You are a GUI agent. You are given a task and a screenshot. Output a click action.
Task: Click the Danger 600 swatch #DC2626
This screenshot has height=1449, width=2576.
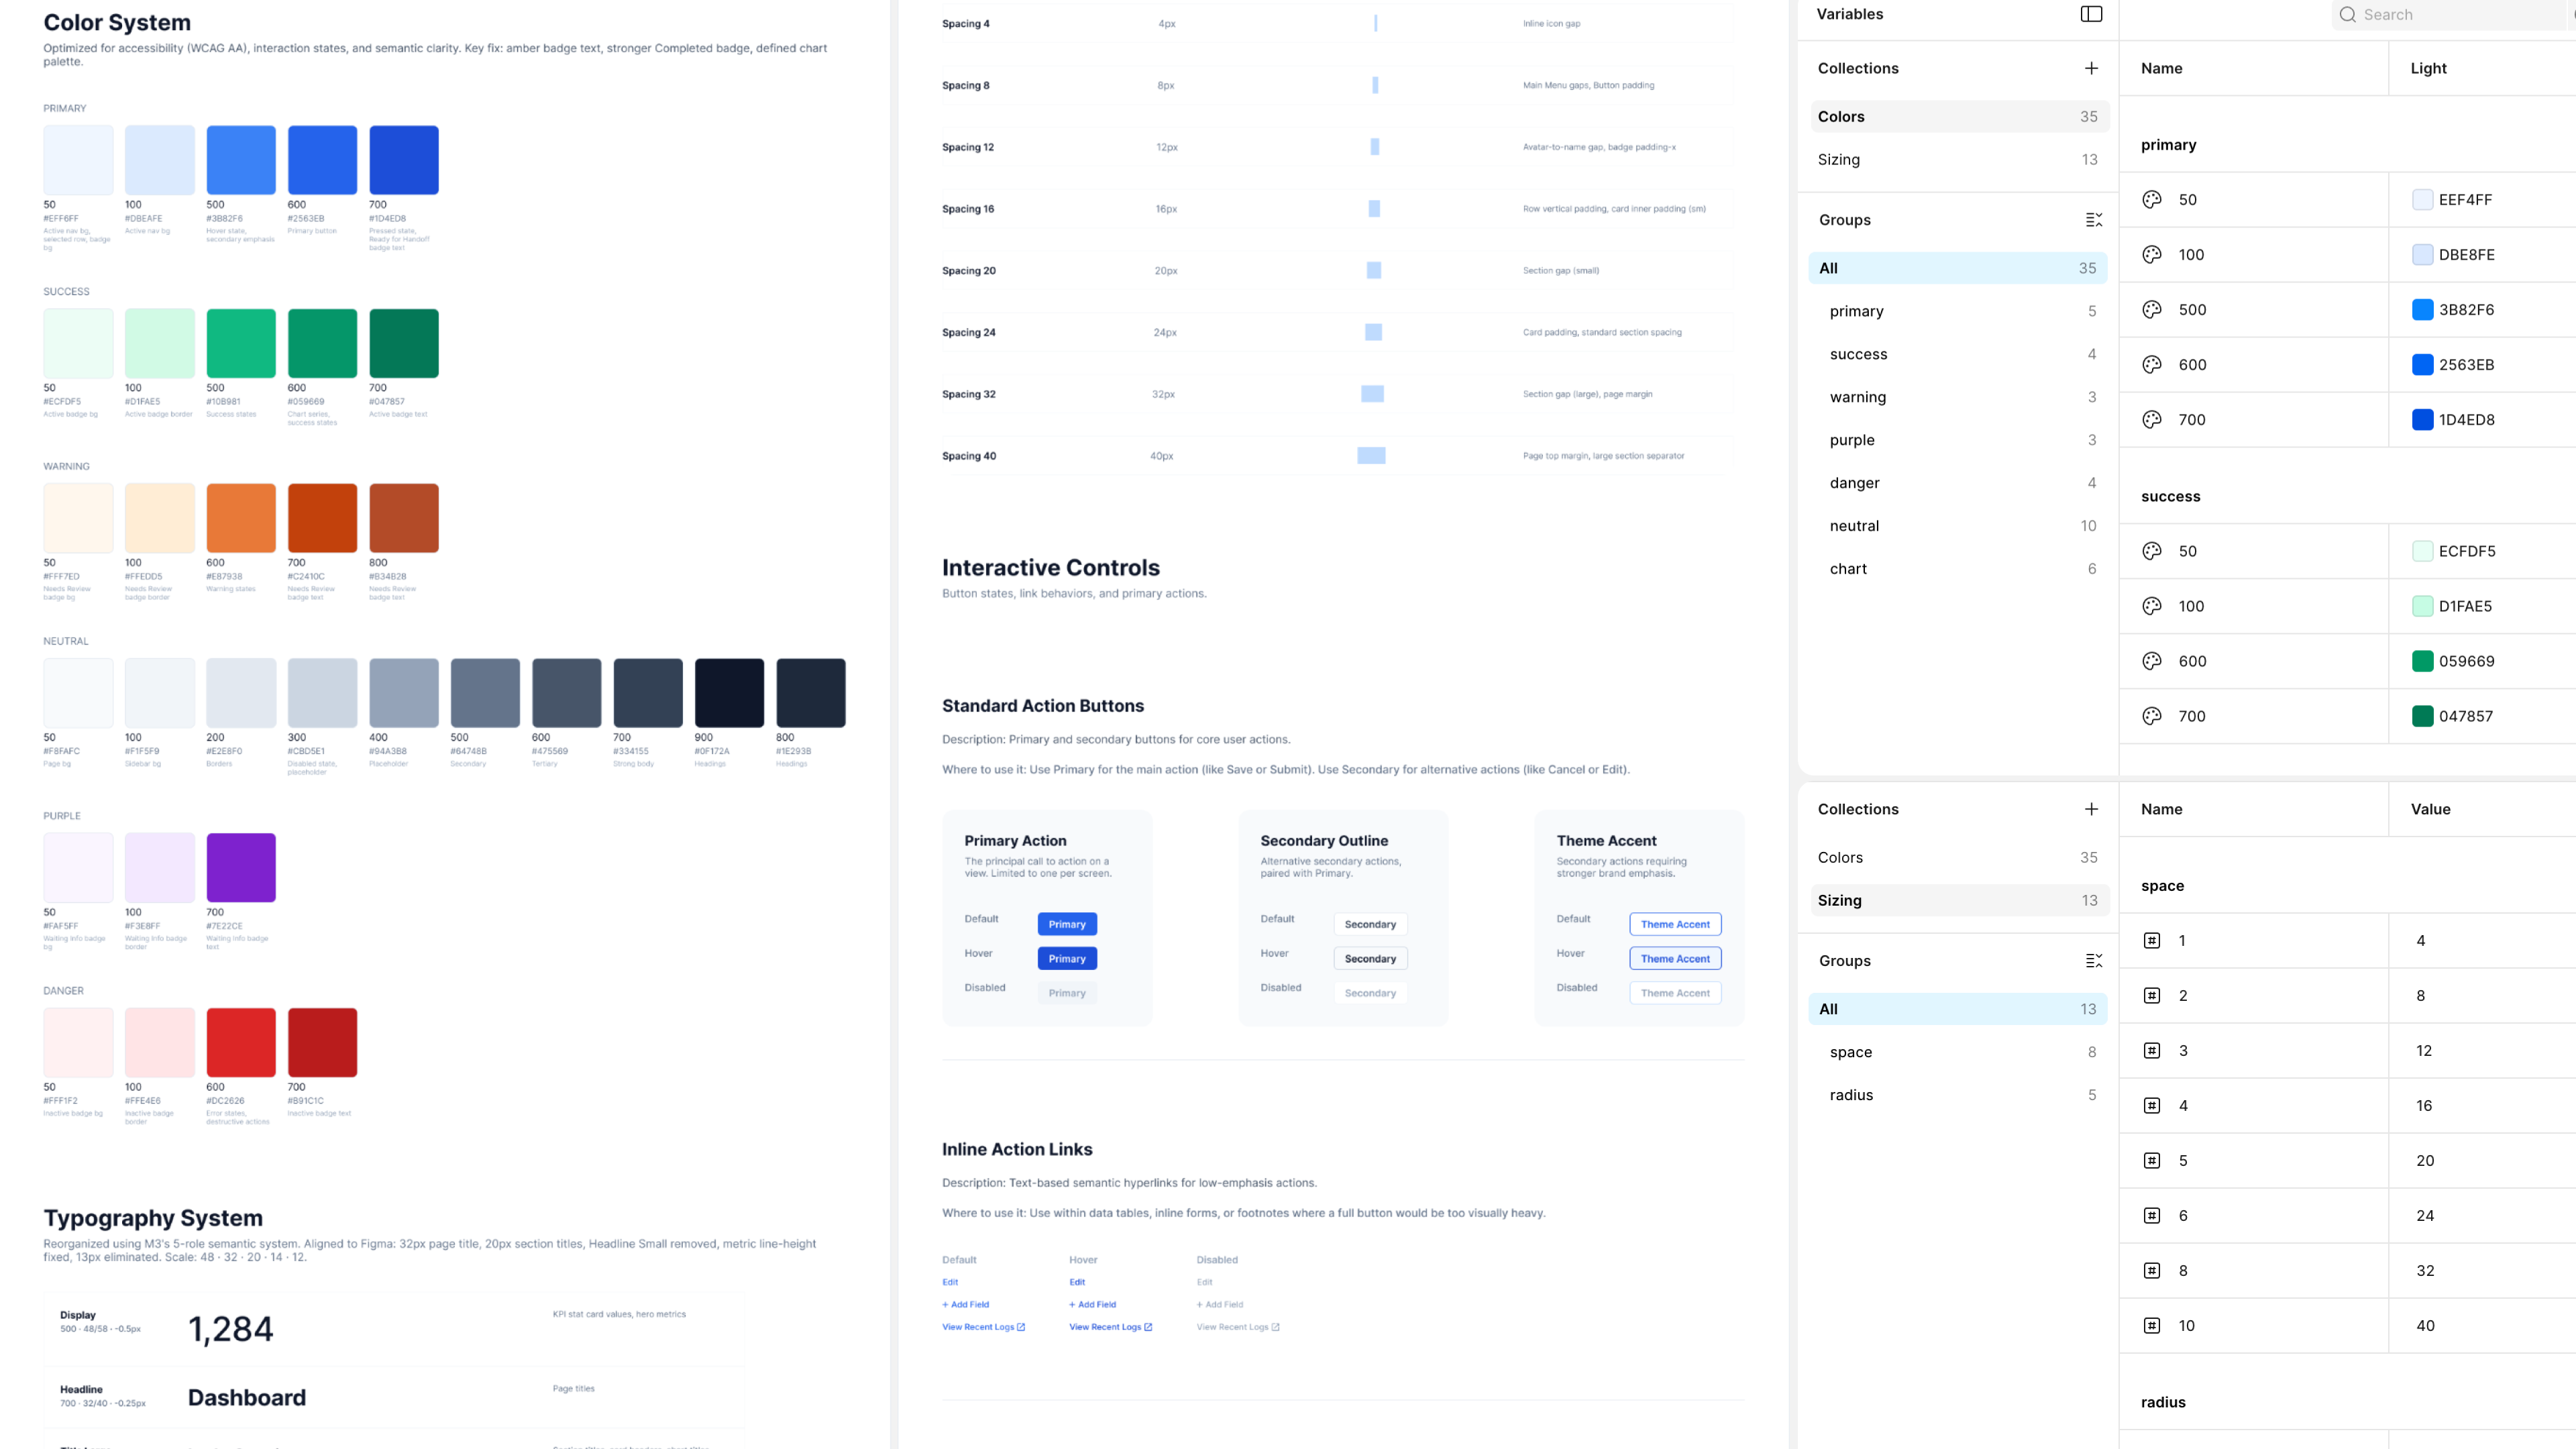pyautogui.click(x=241, y=1043)
